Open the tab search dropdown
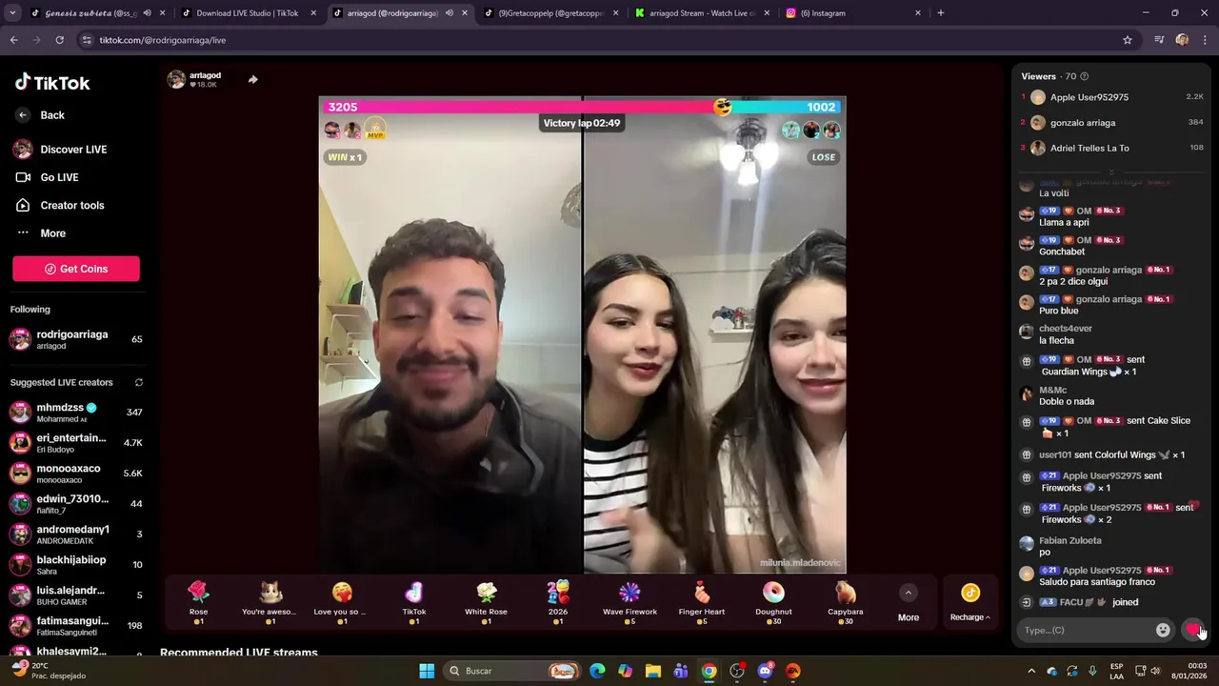The width and height of the screenshot is (1219, 686). [12, 13]
